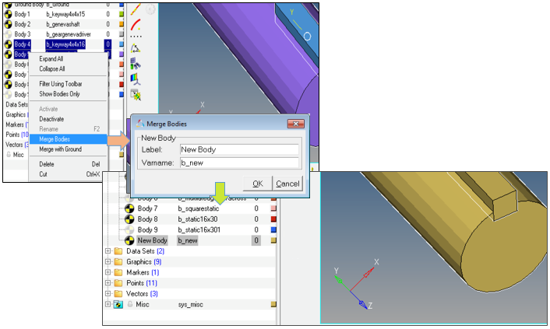550x329 pixels.
Task: Click the Label field containing New Body
Action: coord(239,149)
